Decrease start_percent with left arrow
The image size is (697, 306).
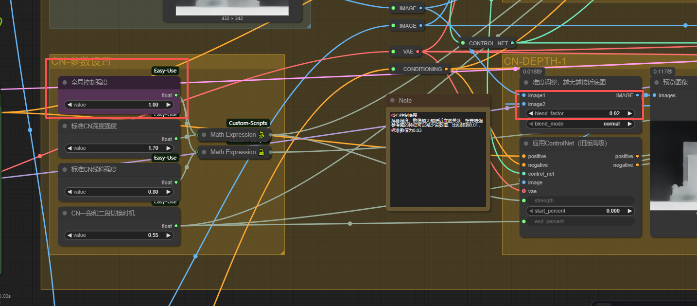[x=531, y=211]
